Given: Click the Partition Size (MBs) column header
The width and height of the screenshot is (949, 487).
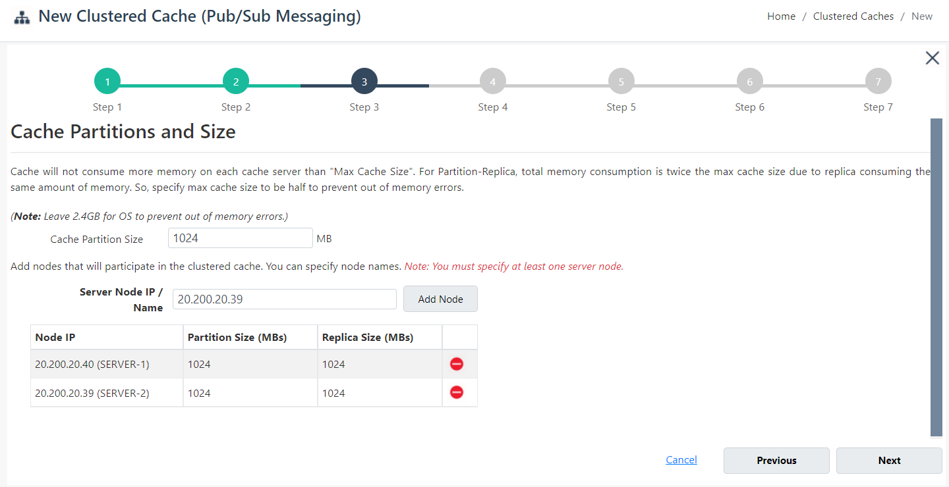Looking at the screenshot, I should point(250,337).
